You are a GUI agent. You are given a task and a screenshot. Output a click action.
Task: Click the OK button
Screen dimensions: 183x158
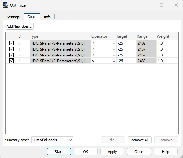pos(86,152)
